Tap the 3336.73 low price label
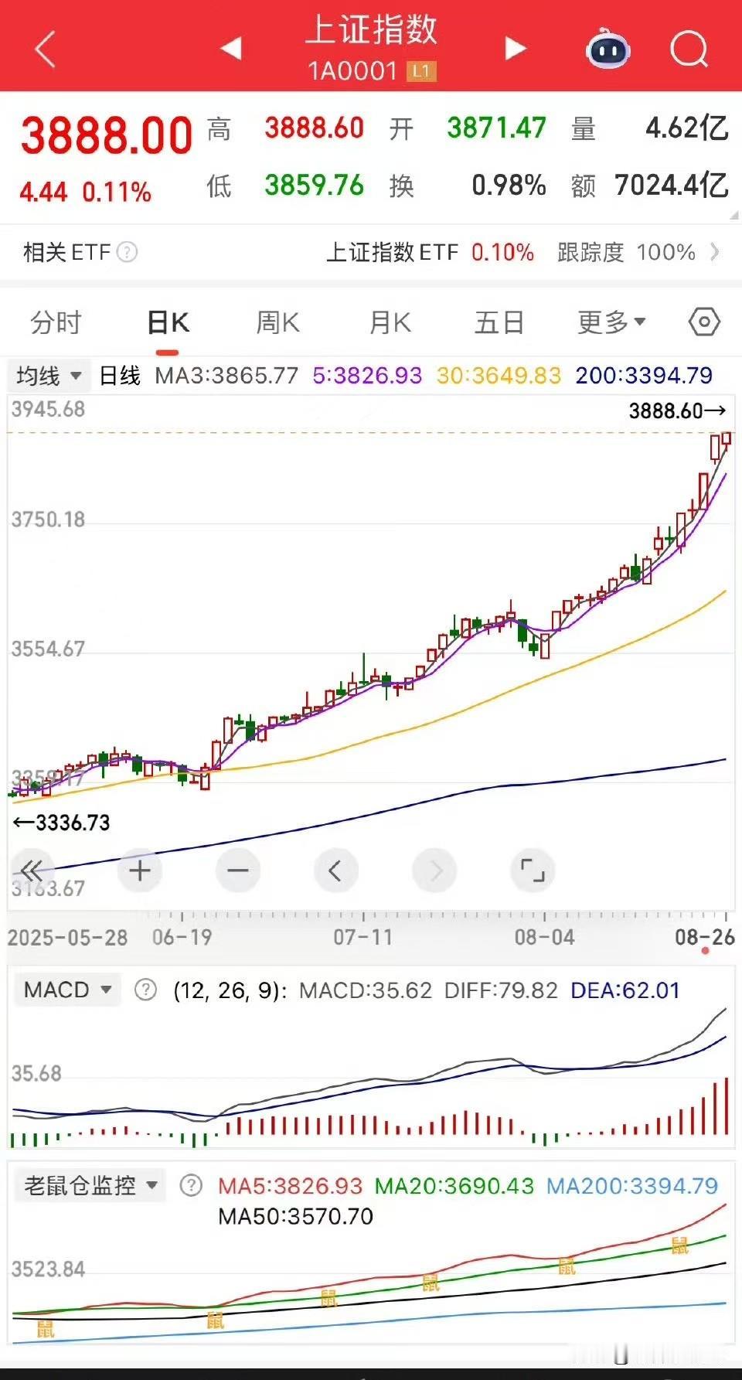The image size is (742, 1380). click(x=62, y=823)
